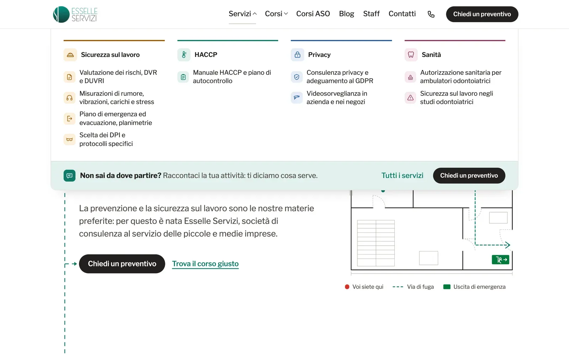This screenshot has height=356, width=569.
Task: Open Piano di emergenza ed evacuazione
Action: point(116,119)
